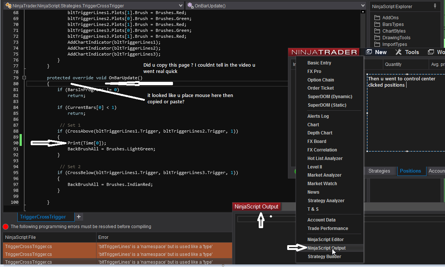The height and width of the screenshot is (267, 445).
Task: Open T & S from menu
Action: click(313, 209)
